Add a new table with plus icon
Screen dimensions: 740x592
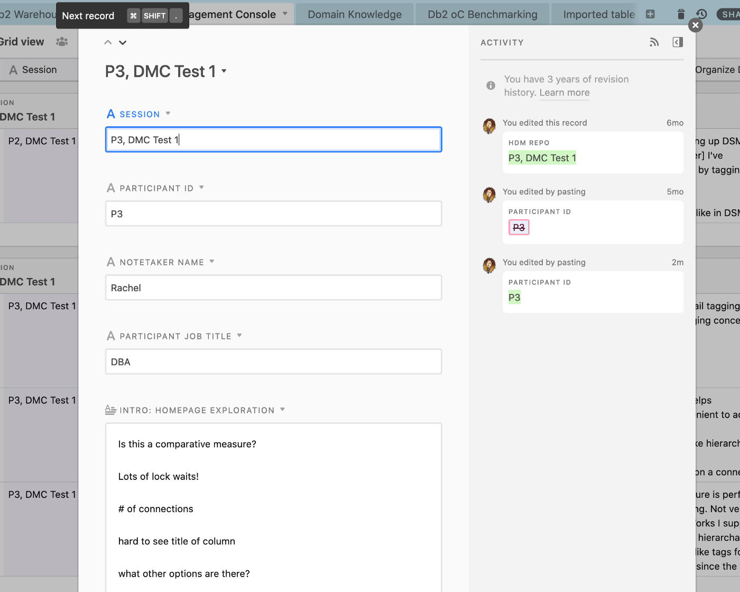[651, 14]
